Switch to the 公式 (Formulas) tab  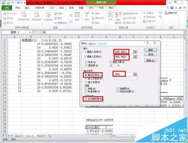click(x=52, y=8)
